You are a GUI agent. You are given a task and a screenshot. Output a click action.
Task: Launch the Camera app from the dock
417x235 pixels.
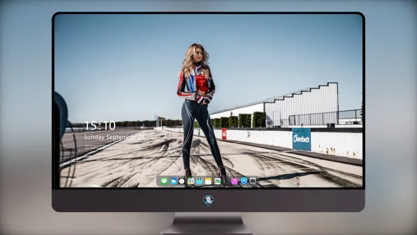pos(252,181)
